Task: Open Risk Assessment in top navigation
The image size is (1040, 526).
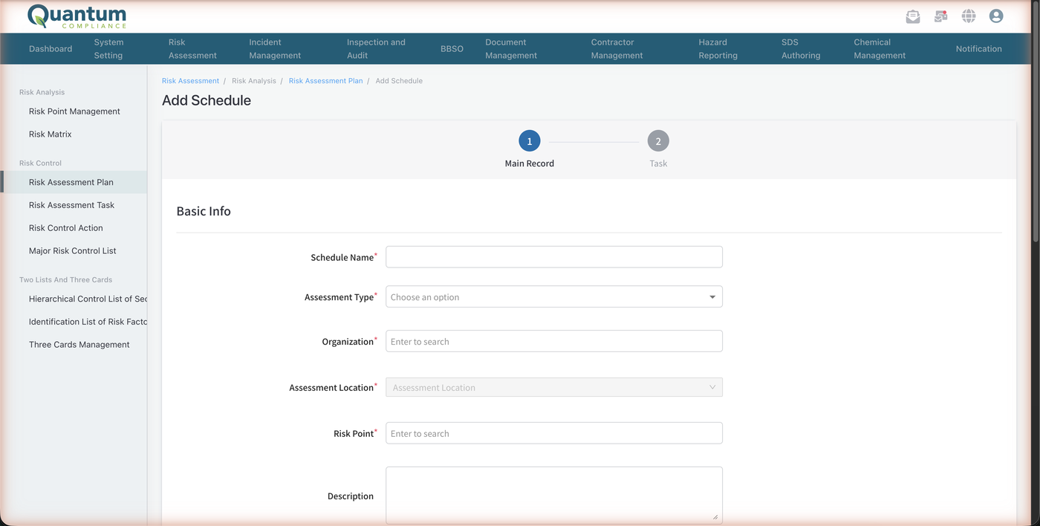Action: point(192,49)
